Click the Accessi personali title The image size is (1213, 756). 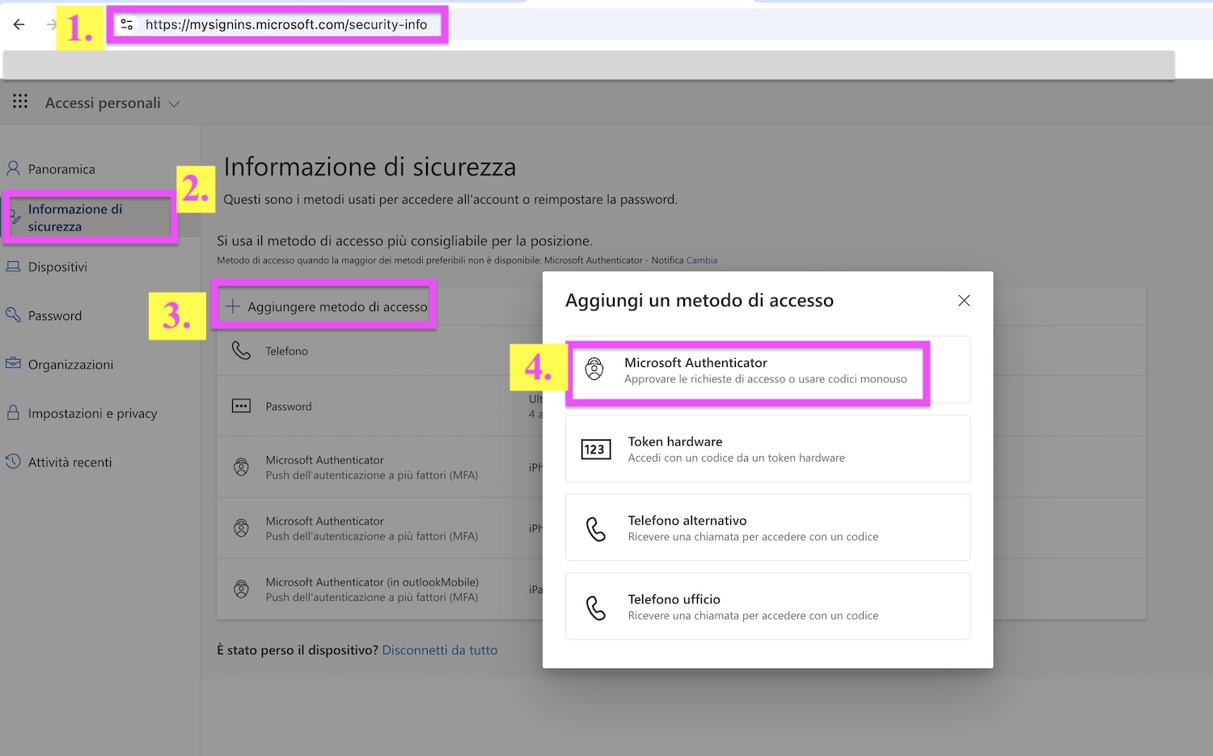(x=103, y=103)
